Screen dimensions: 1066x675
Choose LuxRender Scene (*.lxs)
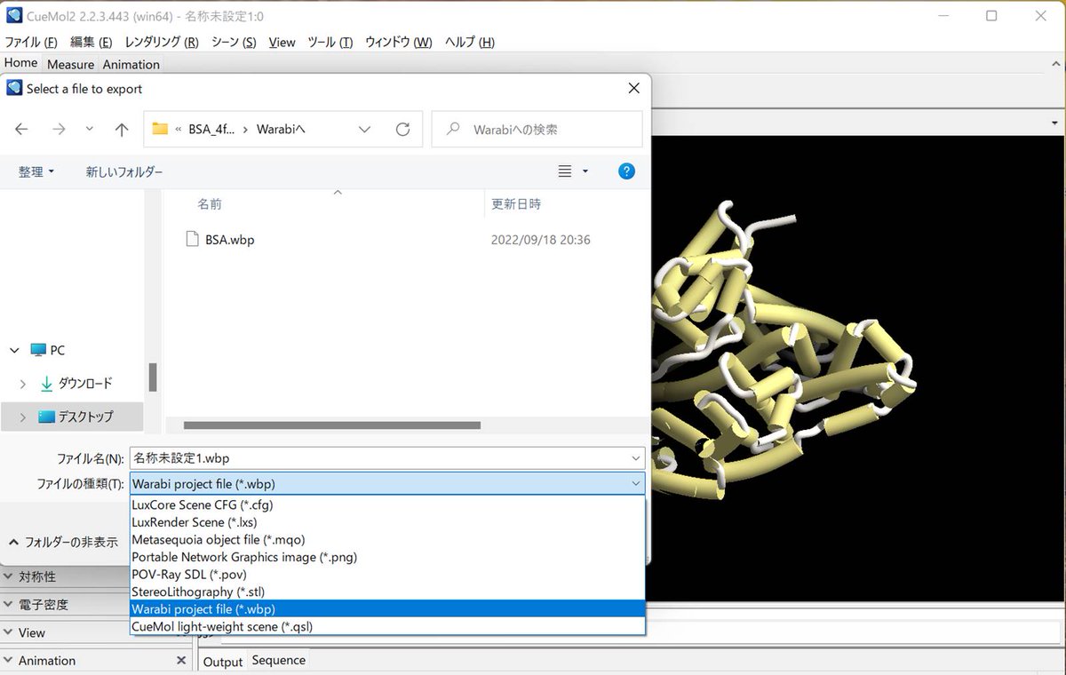(x=387, y=522)
